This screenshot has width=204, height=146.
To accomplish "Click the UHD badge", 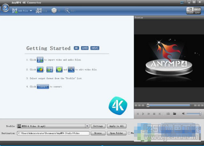I will (x=85, y=48).
